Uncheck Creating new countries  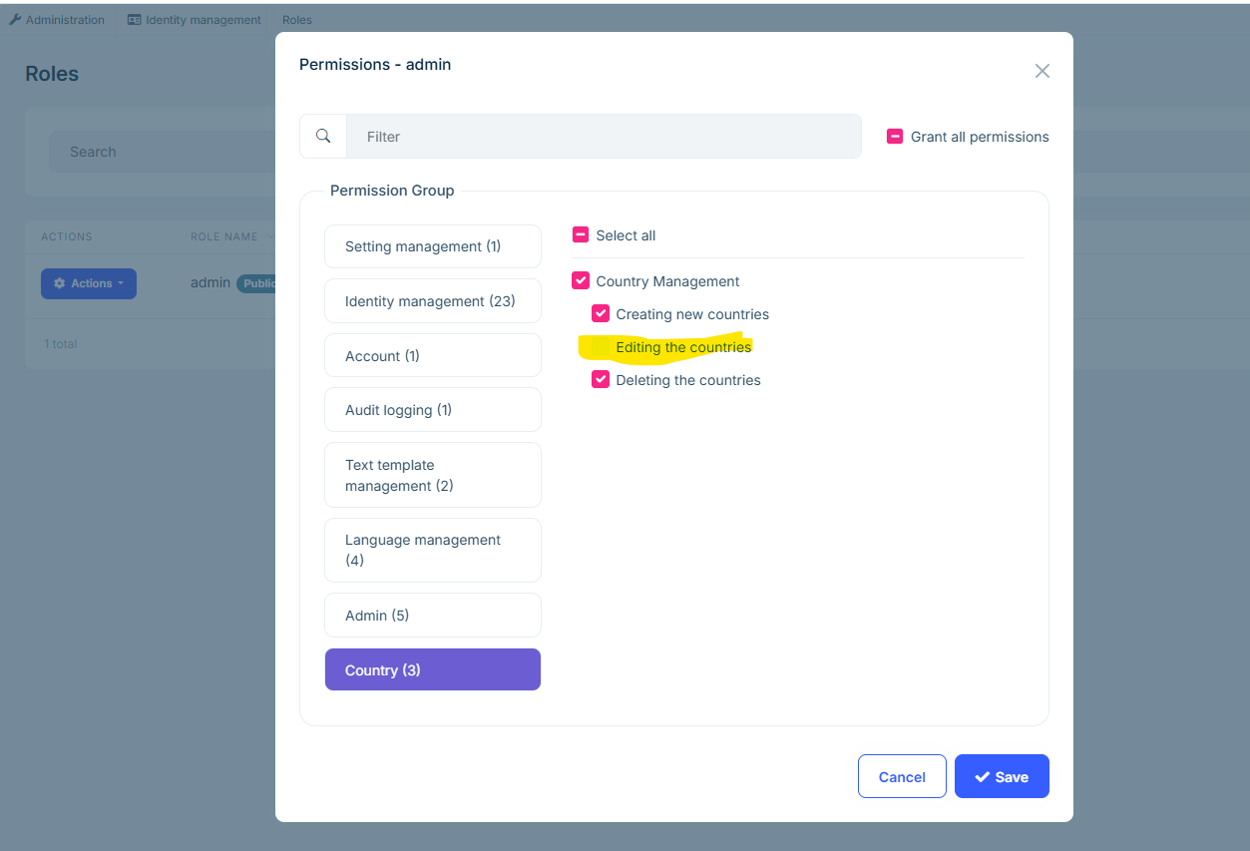click(x=601, y=314)
